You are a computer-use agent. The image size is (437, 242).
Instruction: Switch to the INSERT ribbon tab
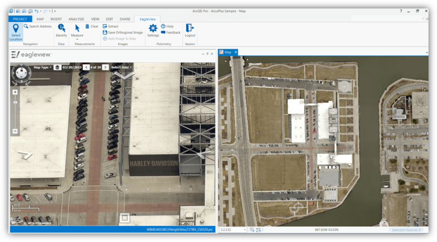[x=56, y=19]
